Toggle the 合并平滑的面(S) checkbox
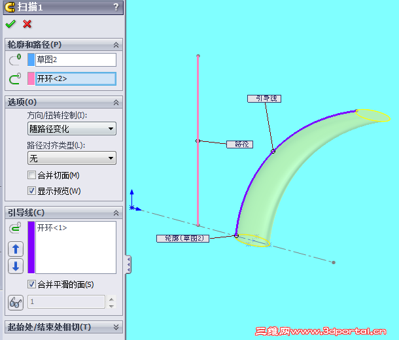This screenshot has width=399, height=340. (x=31, y=284)
